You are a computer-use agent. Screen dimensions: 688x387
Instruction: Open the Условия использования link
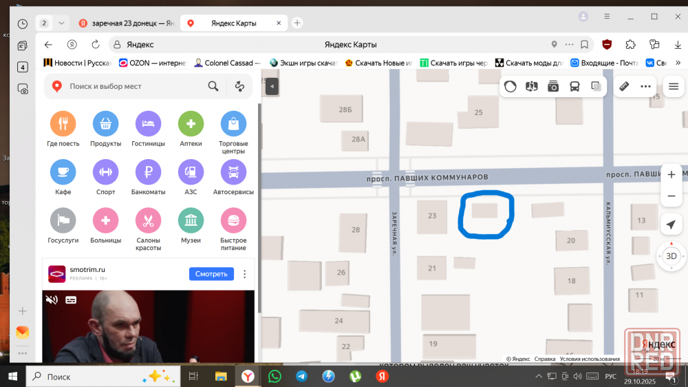pyautogui.click(x=590, y=359)
